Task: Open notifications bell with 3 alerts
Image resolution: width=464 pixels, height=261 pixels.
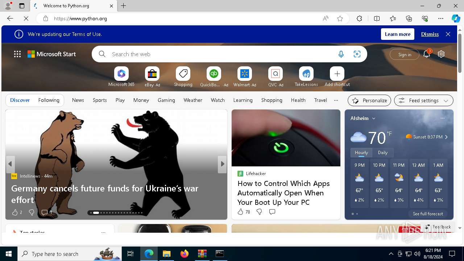Action: point(427,54)
